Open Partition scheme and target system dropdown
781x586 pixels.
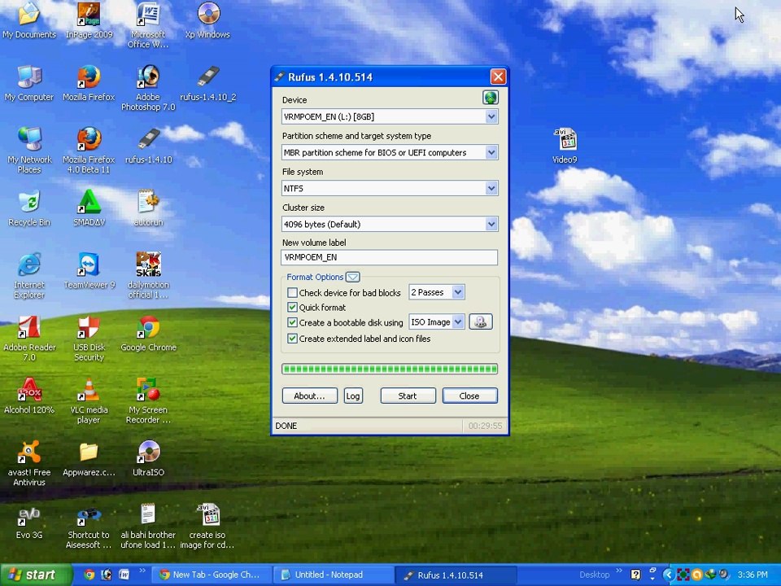click(390, 152)
